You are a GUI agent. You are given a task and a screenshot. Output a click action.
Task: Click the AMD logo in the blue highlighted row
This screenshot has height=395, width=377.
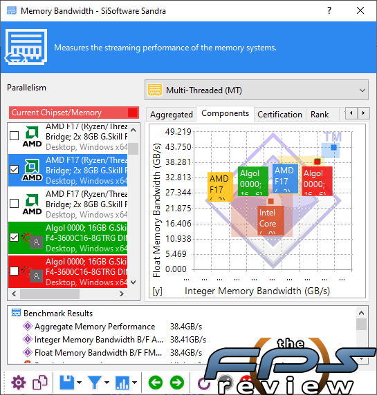[32, 170]
